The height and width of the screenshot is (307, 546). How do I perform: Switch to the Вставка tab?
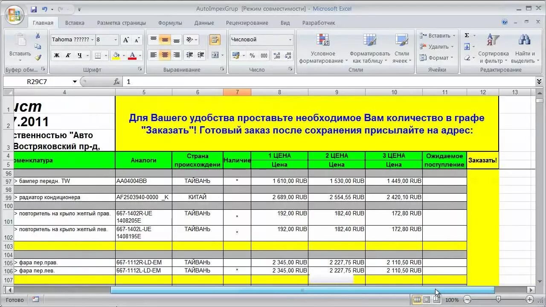pos(75,23)
